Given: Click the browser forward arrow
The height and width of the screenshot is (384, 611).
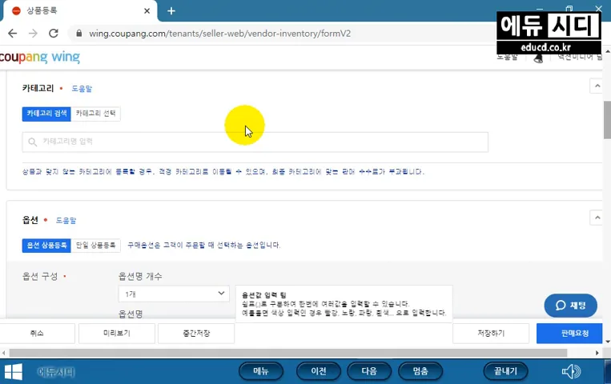Looking at the screenshot, I should click(33, 34).
